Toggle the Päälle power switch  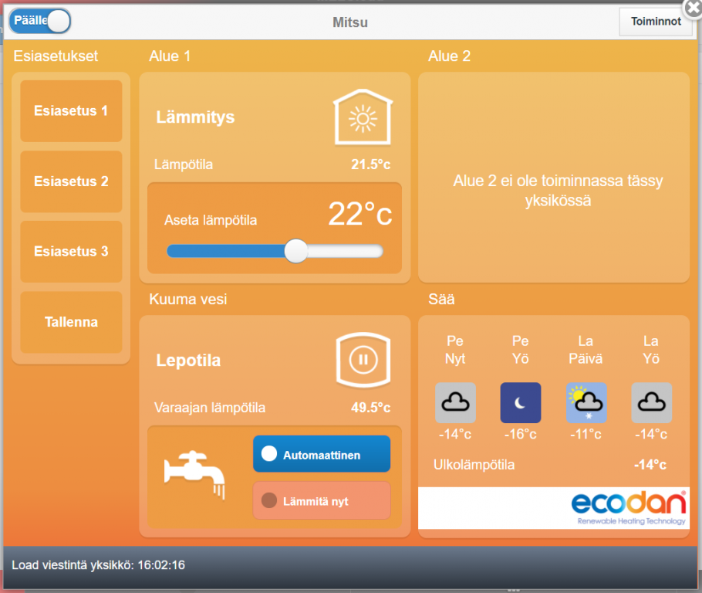(40, 22)
